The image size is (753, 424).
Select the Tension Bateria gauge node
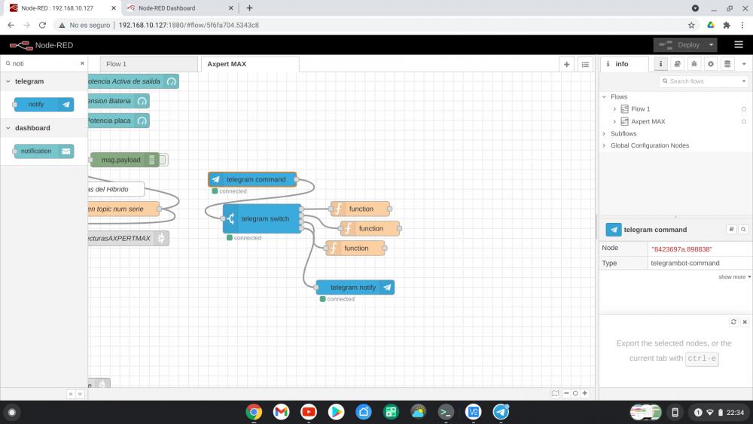coord(118,101)
